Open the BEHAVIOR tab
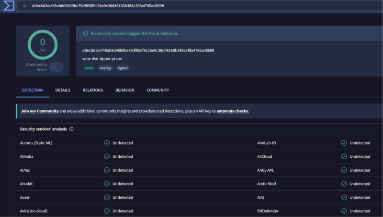 point(125,90)
